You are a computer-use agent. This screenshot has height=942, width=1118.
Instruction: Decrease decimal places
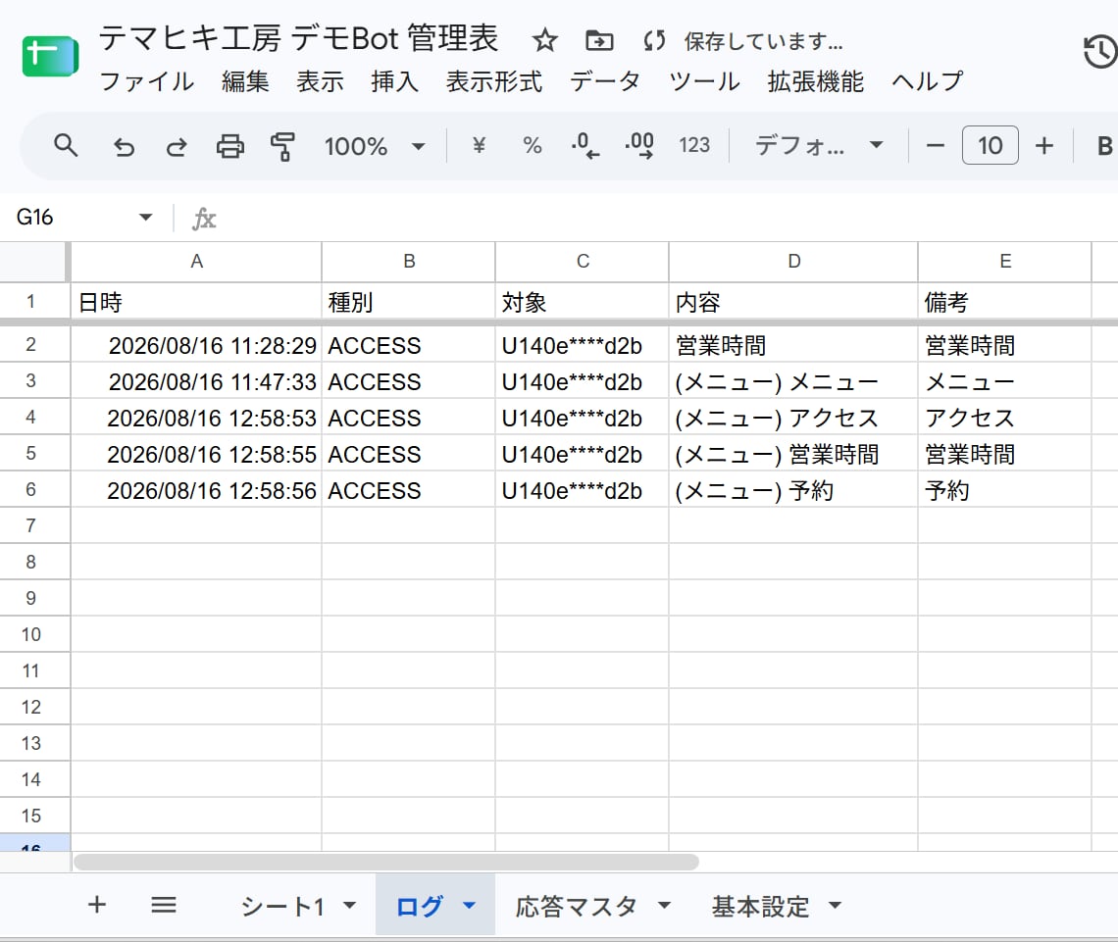coord(585,145)
